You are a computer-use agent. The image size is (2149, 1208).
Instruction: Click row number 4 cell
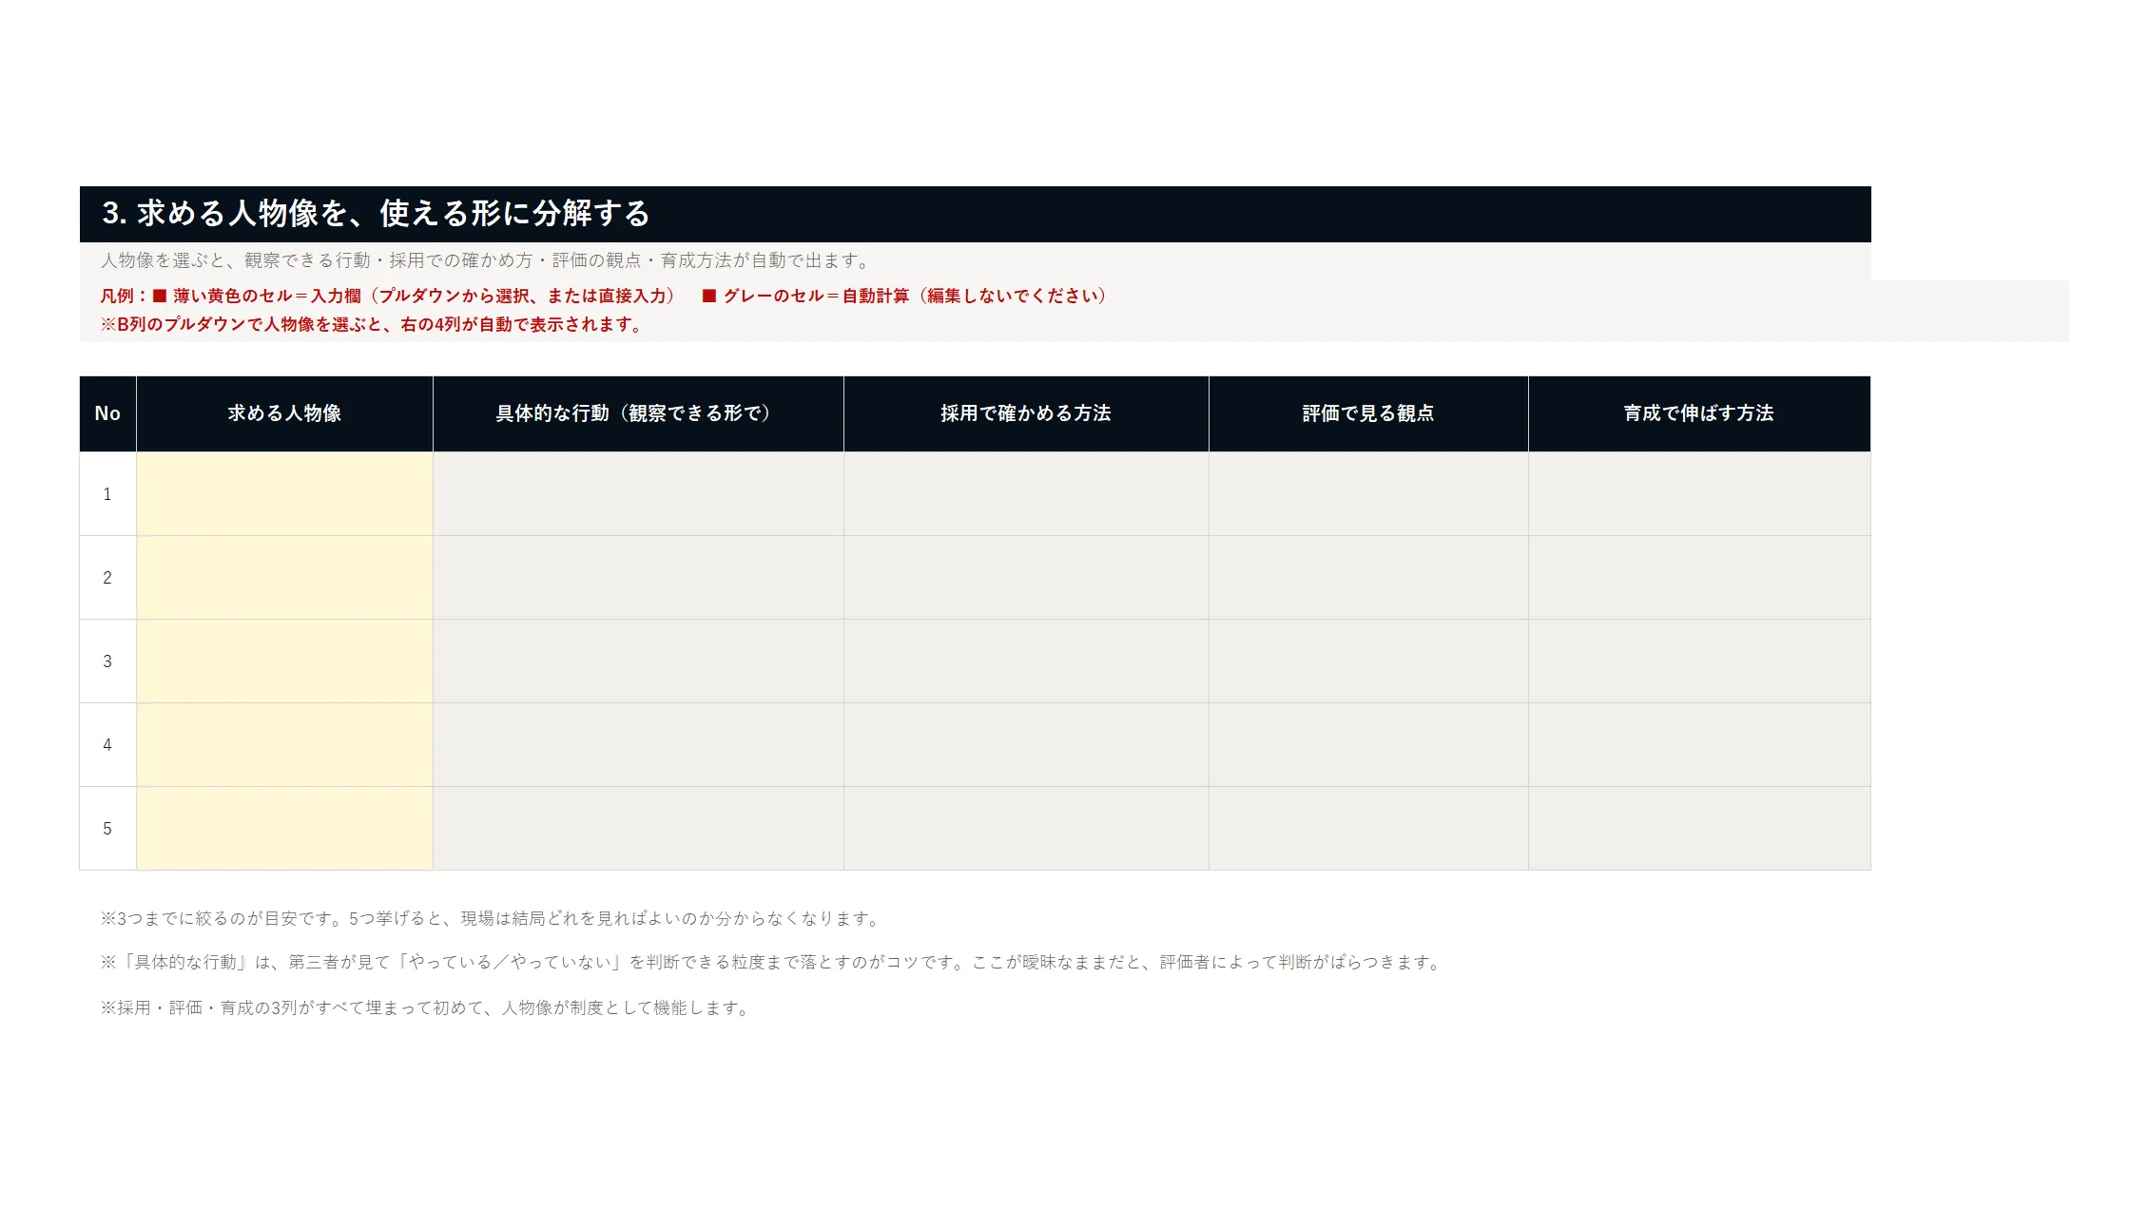click(x=107, y=744)
